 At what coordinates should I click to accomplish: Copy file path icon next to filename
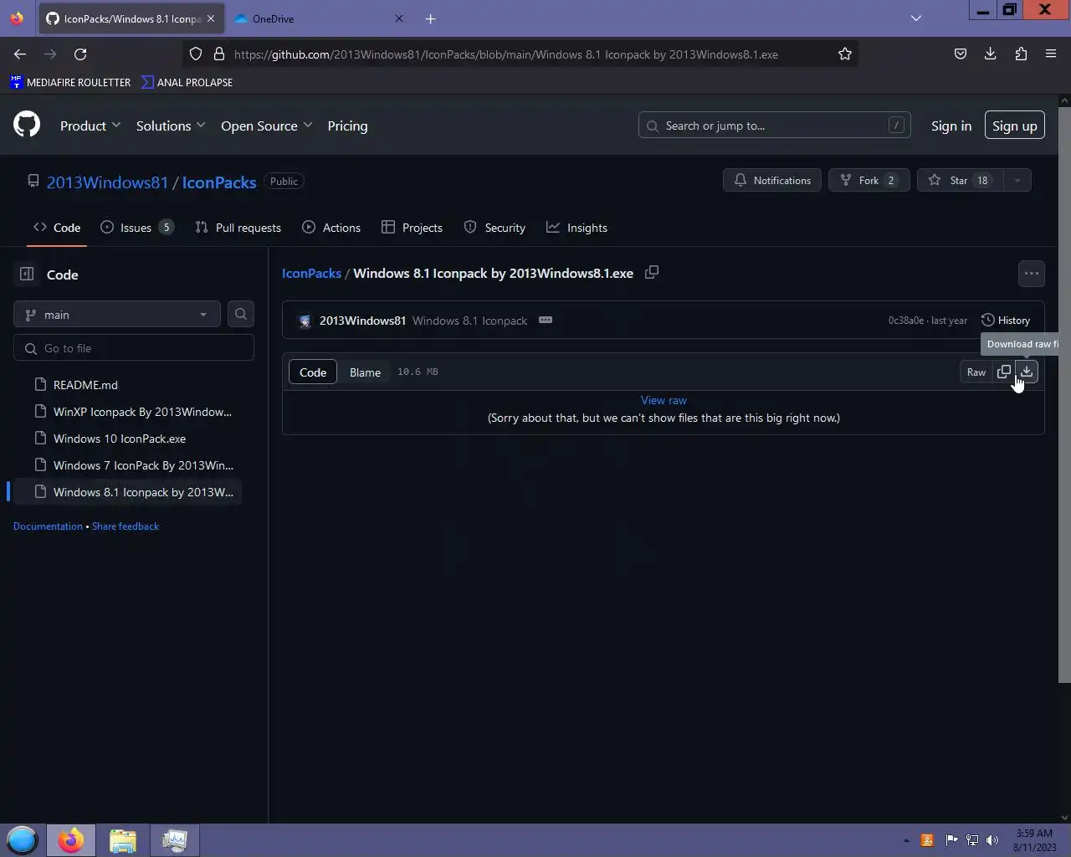tap(652, 273)
